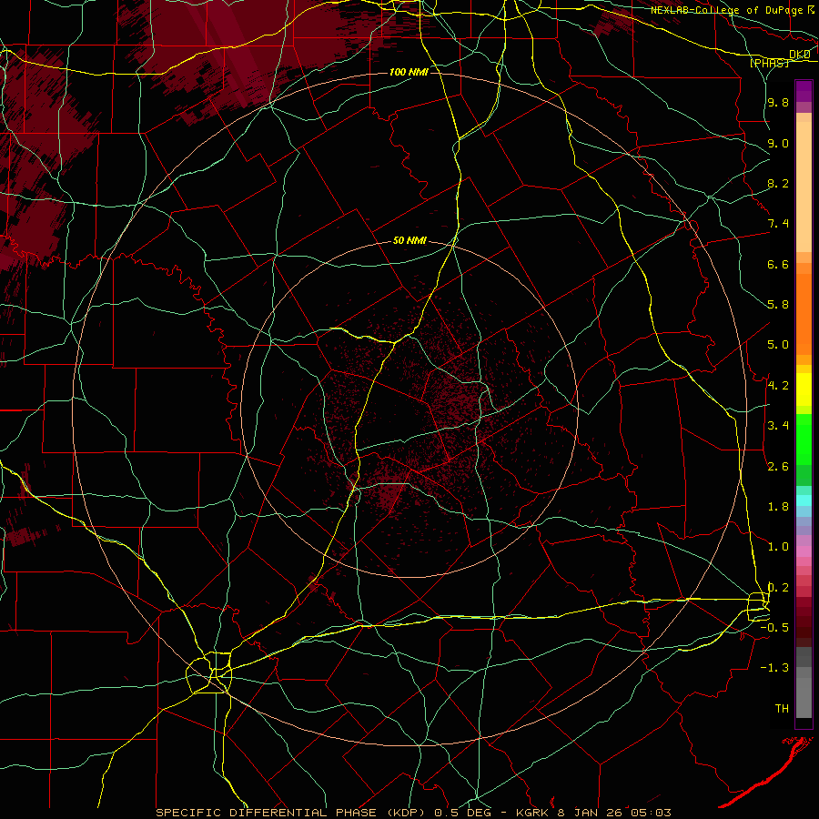Click the orange swatch near 5.8
This screenshot has width=819, height=819.
pyautogui.click(x=804, y=313)
